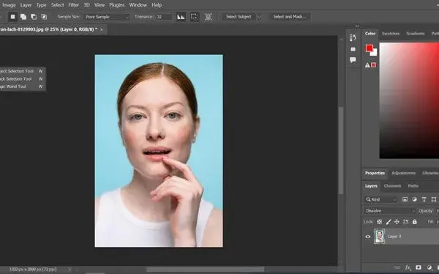The height and width of the screenshot is (274, 439).
Task: Toggle the Contiguous option icon
Action: [195, 17]
